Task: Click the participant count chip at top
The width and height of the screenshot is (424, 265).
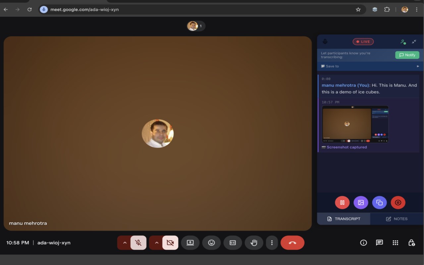Action: 196,26
